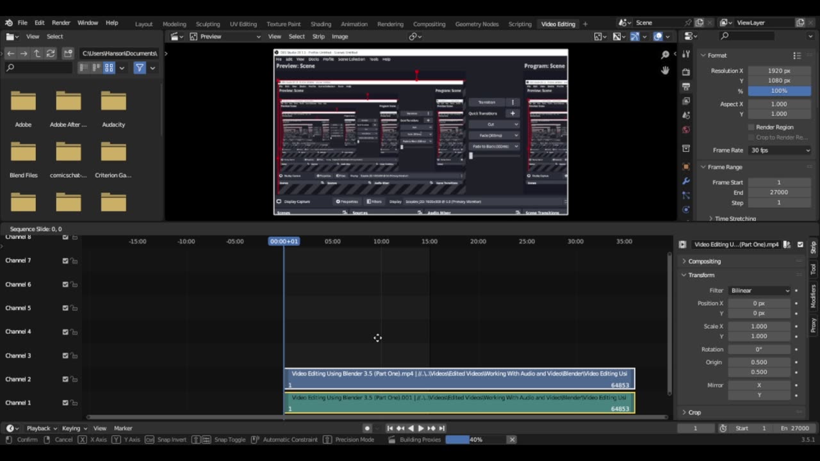Open the Particles properties icon
The width and height of the screenshot is (820, 461).
click(x=686, y=195)
